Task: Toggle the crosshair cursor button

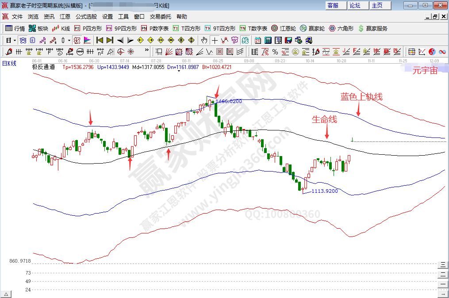Action: (215, 40)
